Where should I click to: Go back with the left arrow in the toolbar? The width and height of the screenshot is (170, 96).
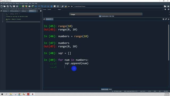coord(69,6)
